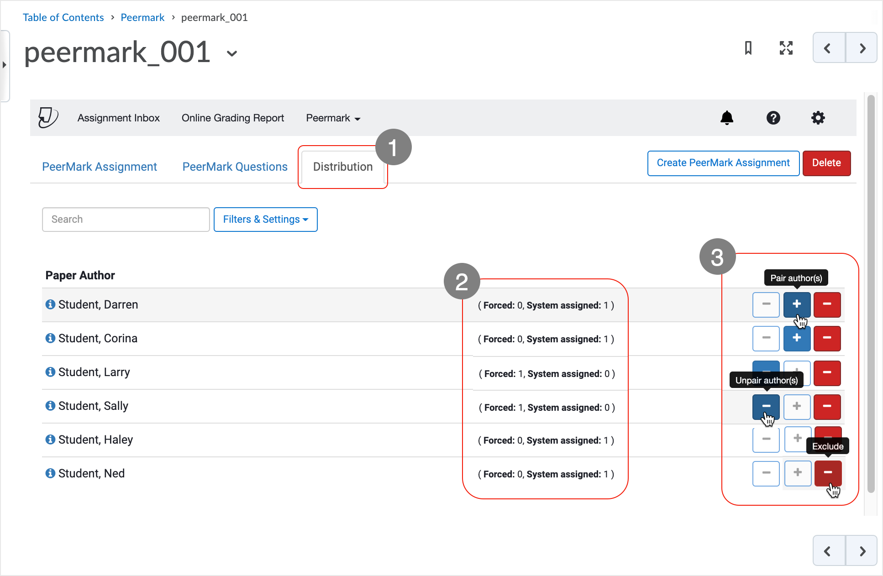The height and width of the screenshot is (576, 883).
Task: Exclude Student, Darren
Action: click(x=827, y=304)
